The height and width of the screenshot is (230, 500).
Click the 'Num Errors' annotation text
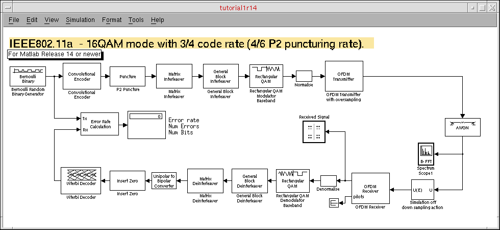click(x=184, y=126)
